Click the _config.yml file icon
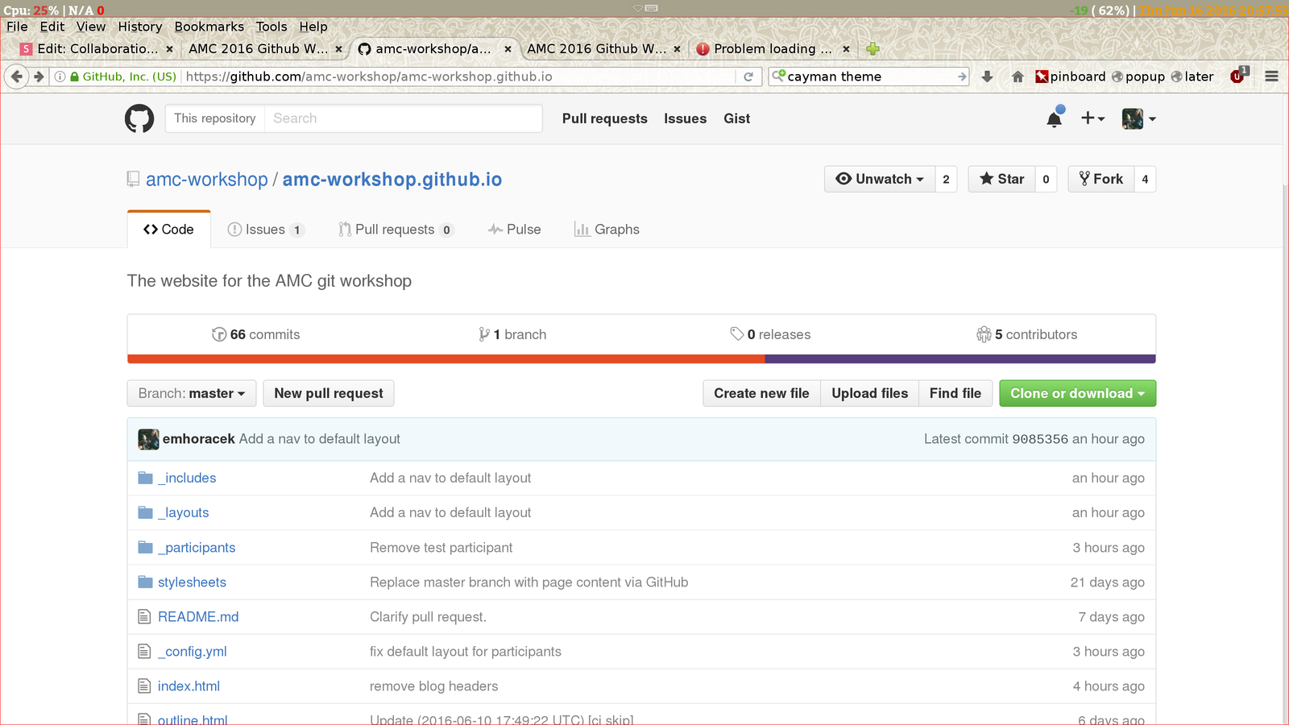The width and height of the screenshot is (1289, 725). 144,651
